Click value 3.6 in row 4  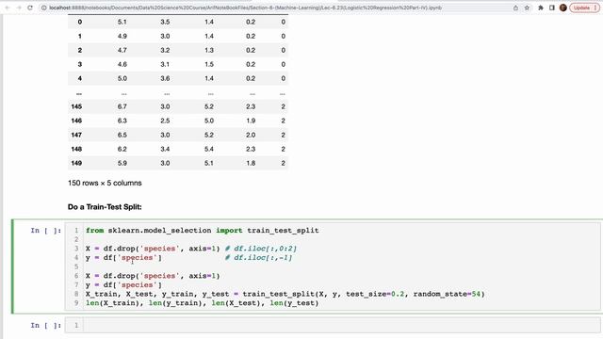[165, 78]
